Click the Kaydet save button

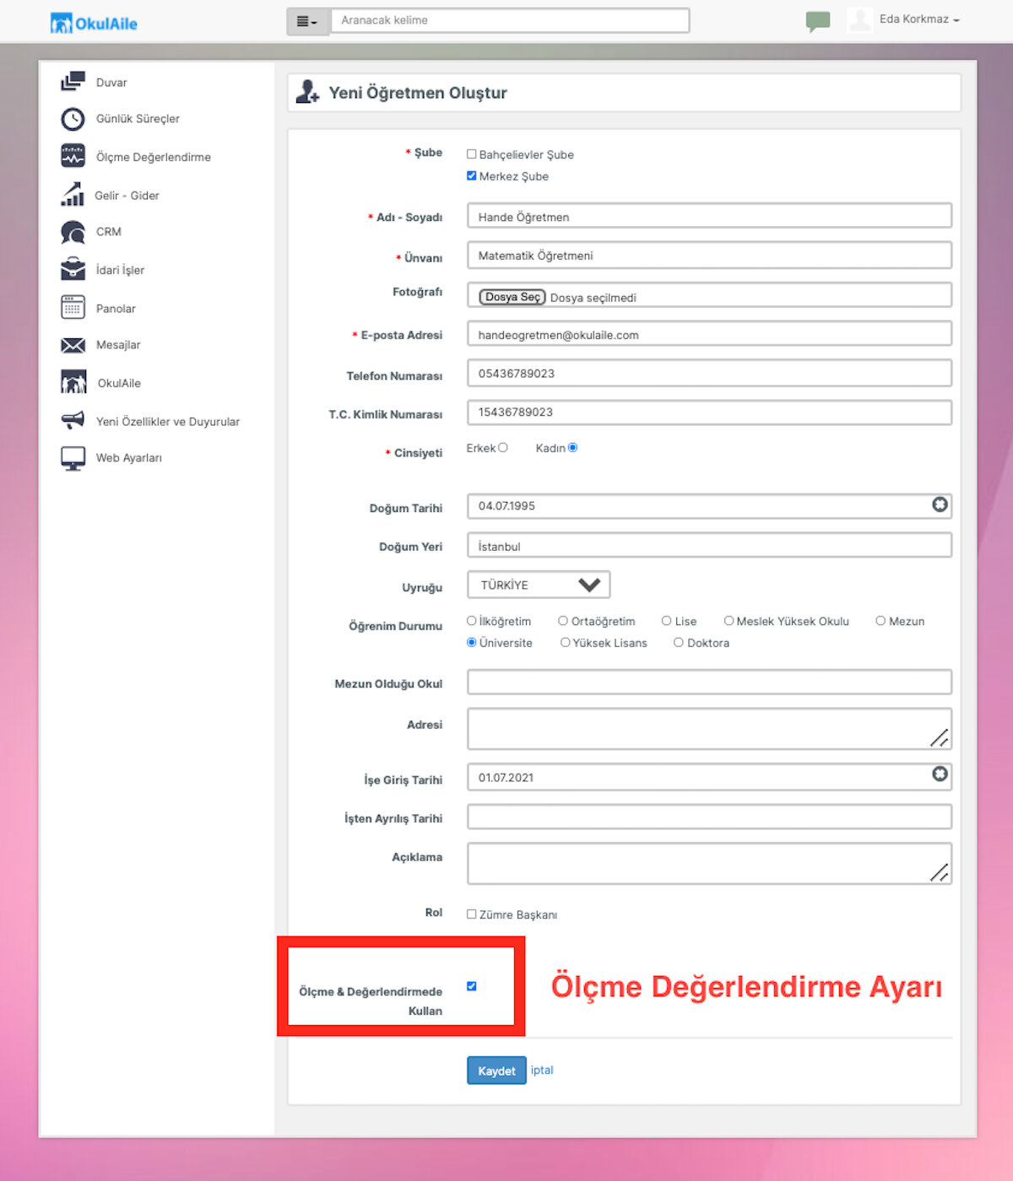pos(496,1070)
